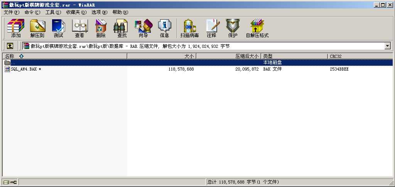This screenshot has height=187, width=395.
Task: Open the 文件(F) menu
Action: point(11,12)
